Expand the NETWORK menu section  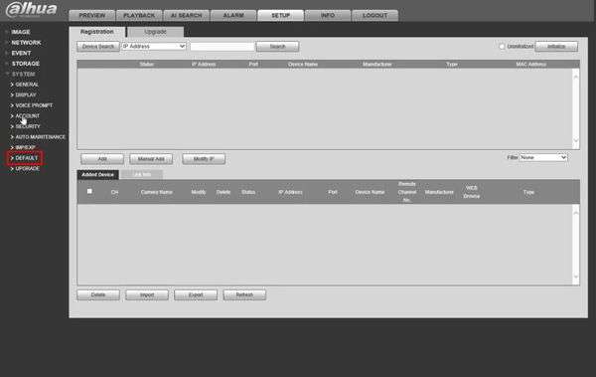coord(26,42)
